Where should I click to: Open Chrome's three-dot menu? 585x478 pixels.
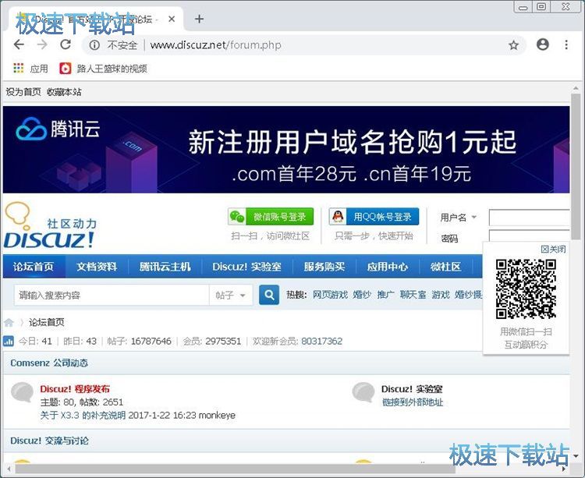click(x=566, y=44)
